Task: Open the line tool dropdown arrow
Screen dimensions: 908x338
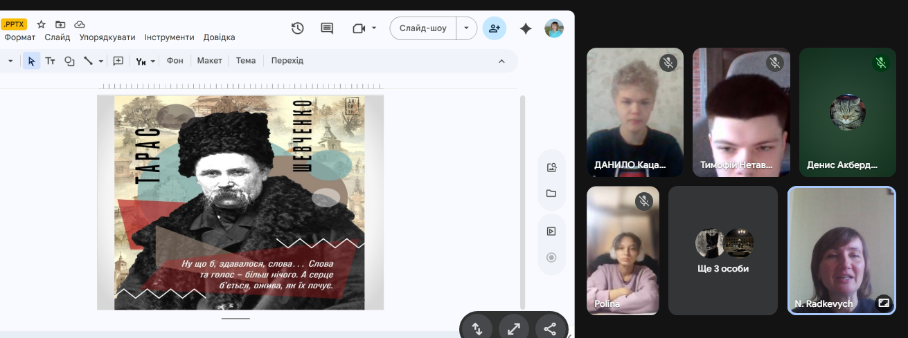Action: pyautogui.click(x=101, y=61)
